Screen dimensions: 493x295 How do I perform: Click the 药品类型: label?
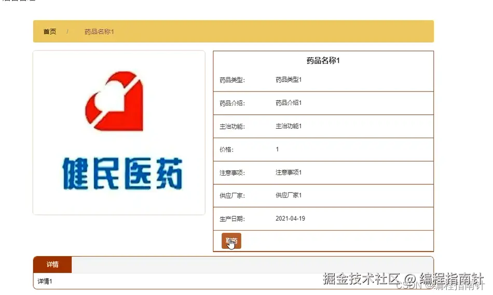[232, 80]
